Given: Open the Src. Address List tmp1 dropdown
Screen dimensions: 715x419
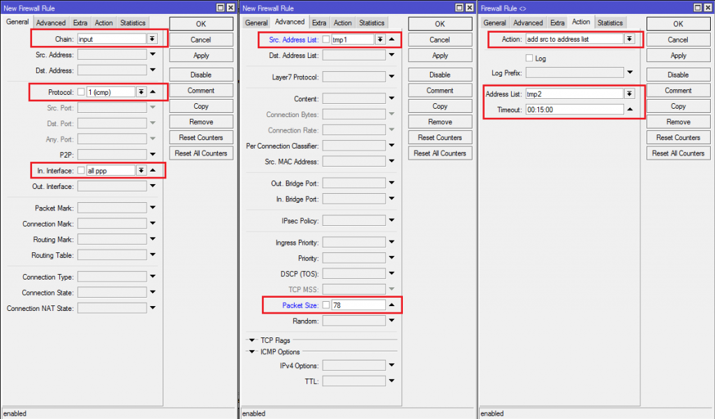Looking at the screenshot, I should point(380,40).
